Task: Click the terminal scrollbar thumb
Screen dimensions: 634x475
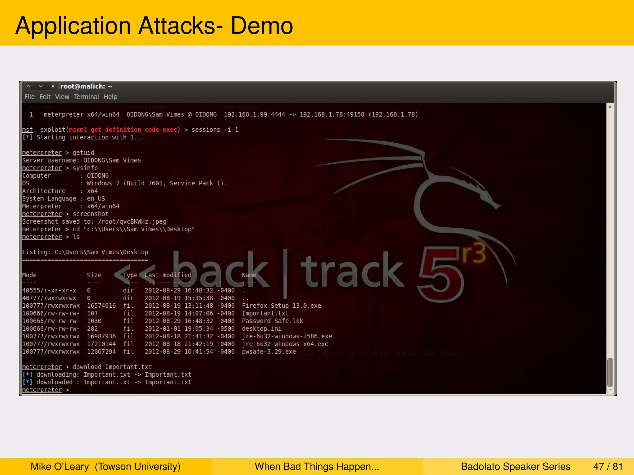Action: tap(610, 372)
